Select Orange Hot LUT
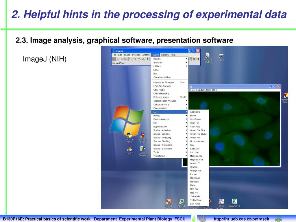Viewport: 296px width, 222px height. tap(199, 171)
